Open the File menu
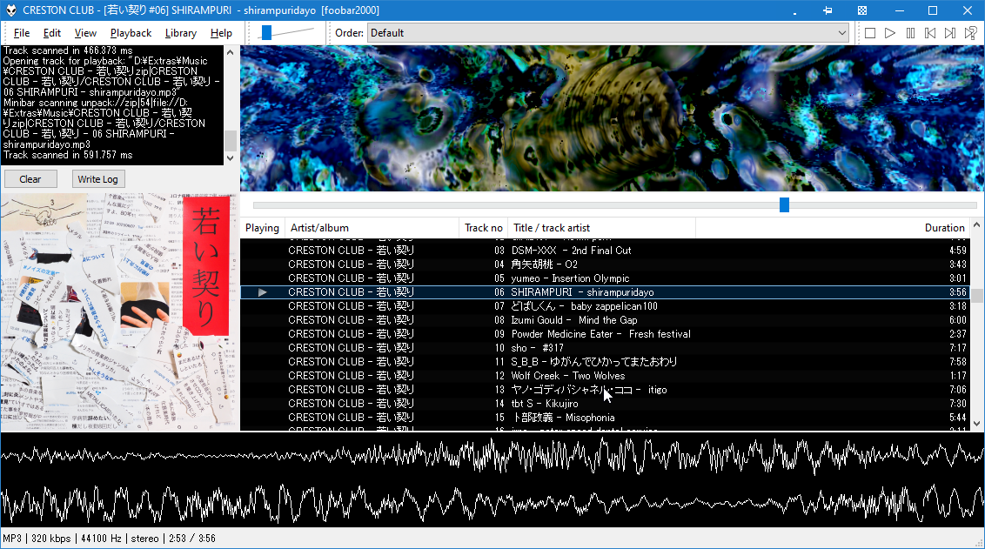Viewport: 985px width, 549px height. point(22,33)
